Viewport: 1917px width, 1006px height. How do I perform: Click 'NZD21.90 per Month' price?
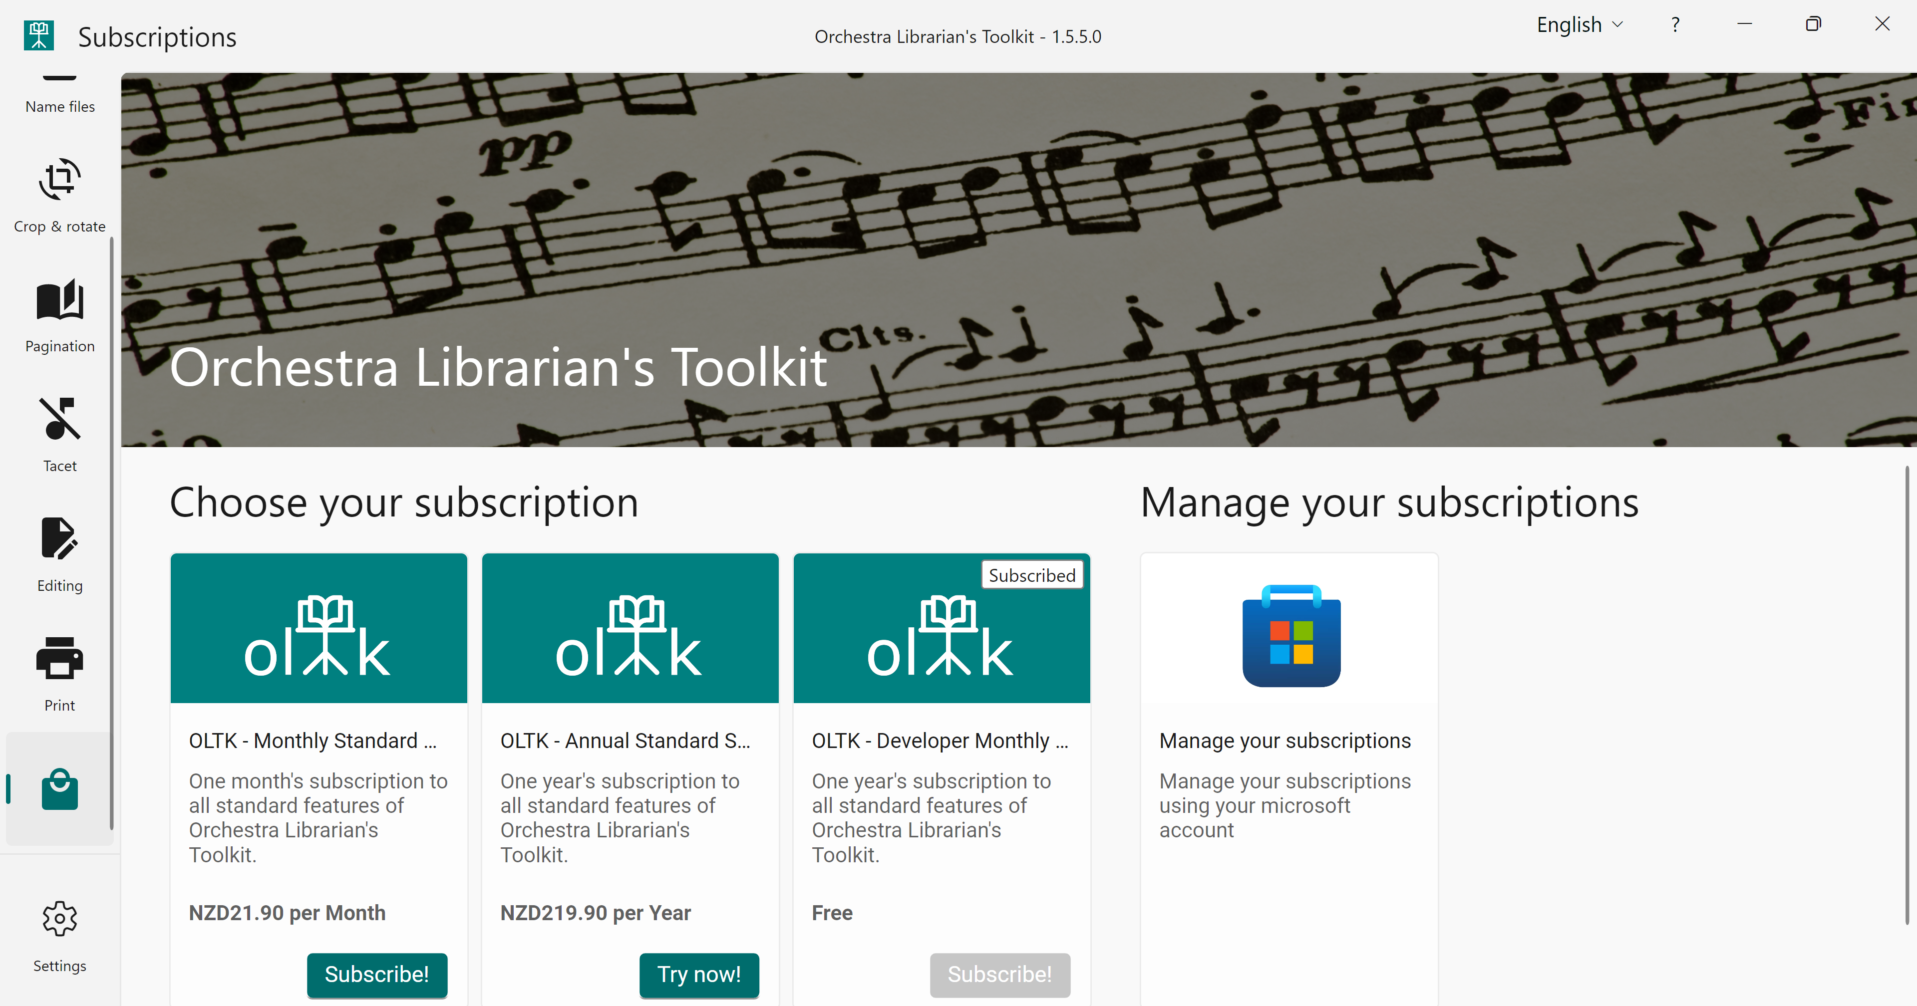tap(287, 912)
